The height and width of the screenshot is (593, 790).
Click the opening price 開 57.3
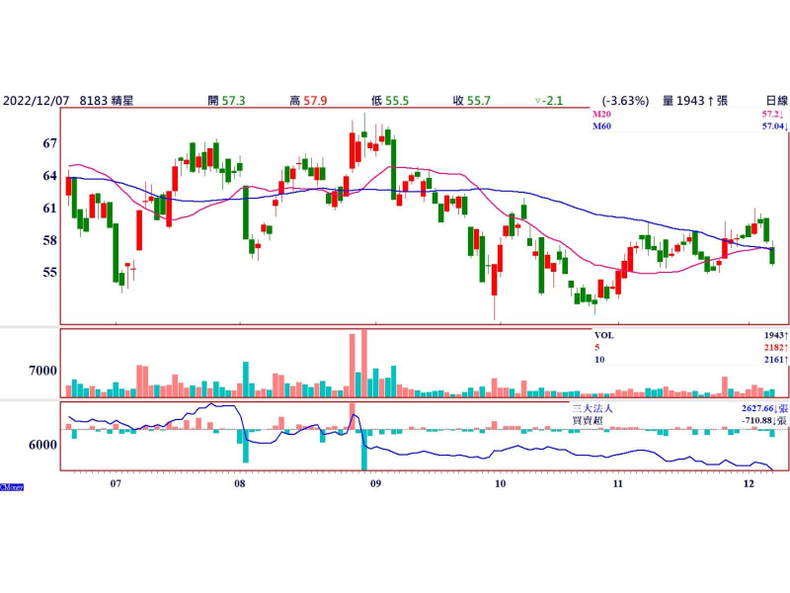click(x=226, y=101)
